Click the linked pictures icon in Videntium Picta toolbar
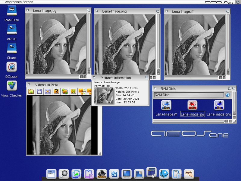The width and height of the screenshot is (241, 181). [x=82, y=92]
